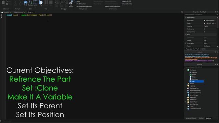Open the Play button dropdown arrow

click(x=41, y=7)
